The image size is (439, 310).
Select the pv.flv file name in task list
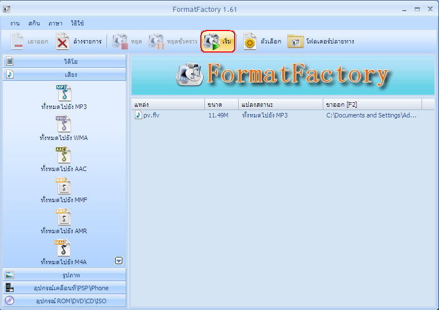pos(151,115)
